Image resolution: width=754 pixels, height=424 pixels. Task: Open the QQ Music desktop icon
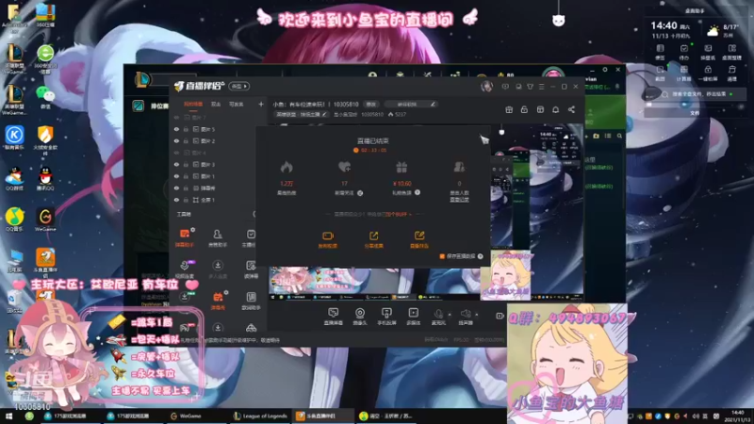click(14, 220)
